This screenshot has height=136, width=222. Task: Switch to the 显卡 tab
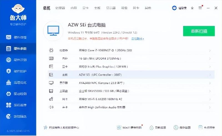(x=85, y=8)
